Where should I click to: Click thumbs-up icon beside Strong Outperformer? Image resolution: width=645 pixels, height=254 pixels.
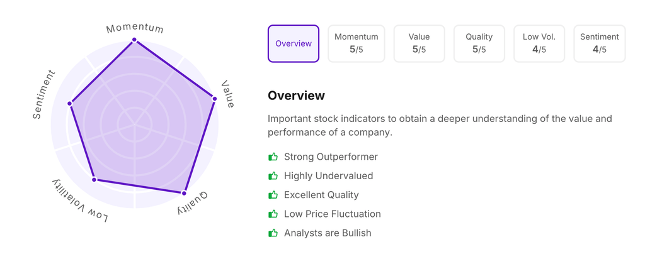point(273,157)
